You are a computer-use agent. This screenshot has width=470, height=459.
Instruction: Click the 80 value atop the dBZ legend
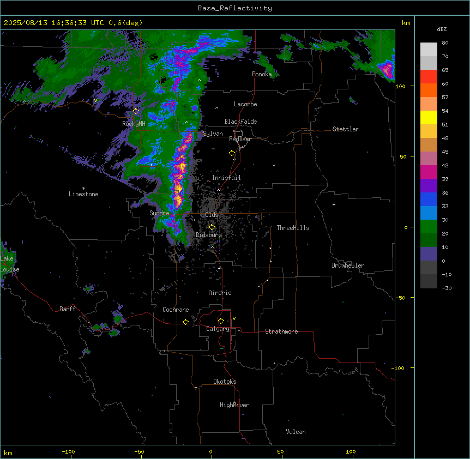coord(445,43)
